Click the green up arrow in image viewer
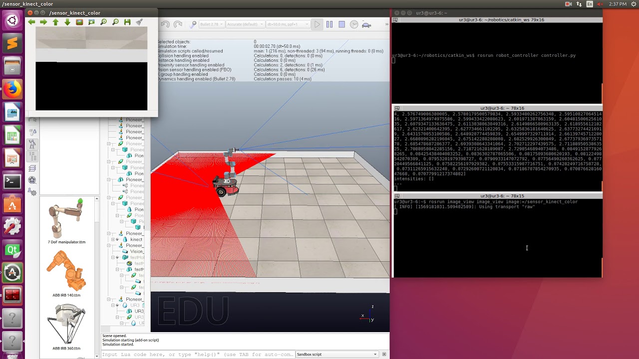 tap(55, 22)
